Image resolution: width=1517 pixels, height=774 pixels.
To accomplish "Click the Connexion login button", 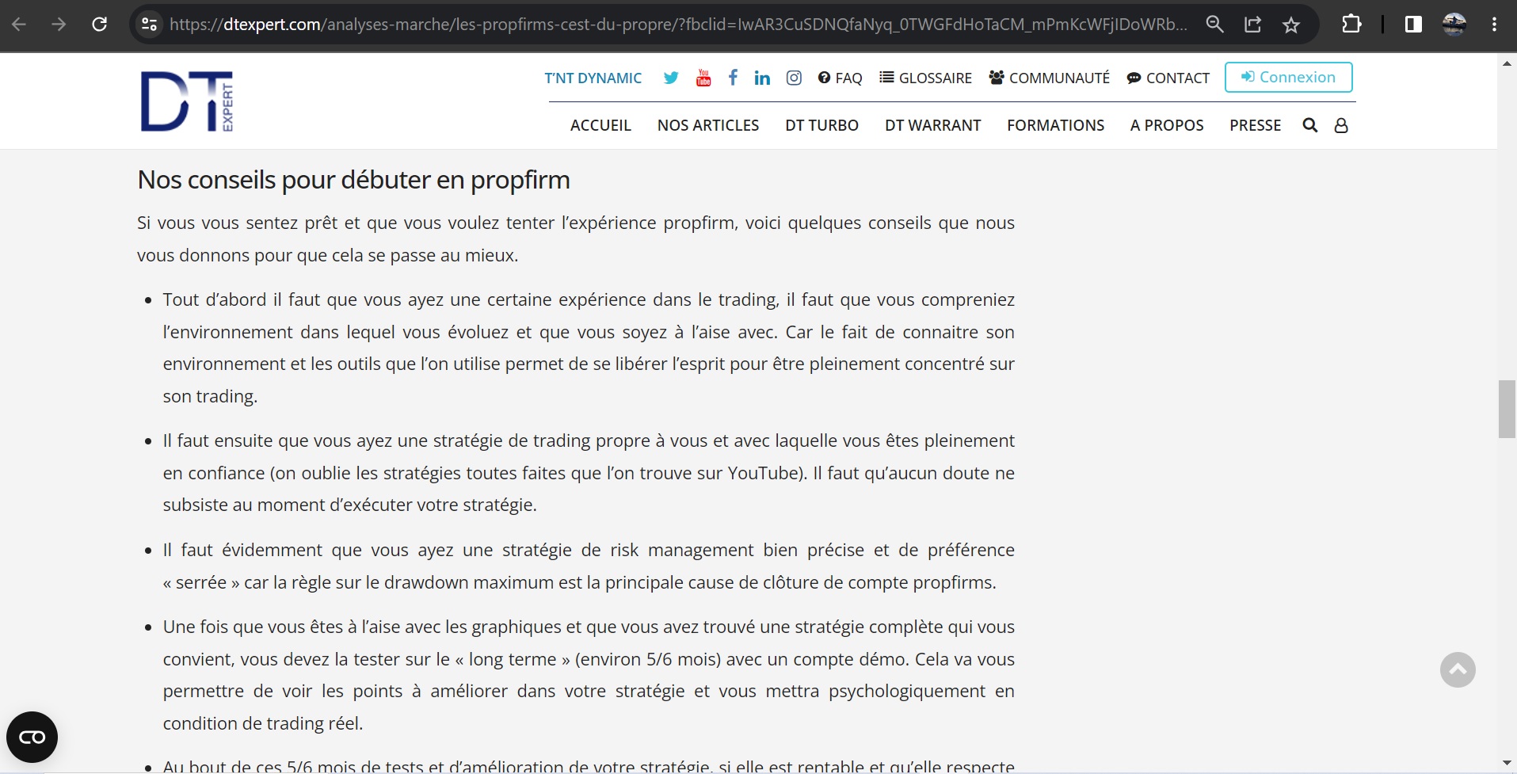I will coord(1288,77).
